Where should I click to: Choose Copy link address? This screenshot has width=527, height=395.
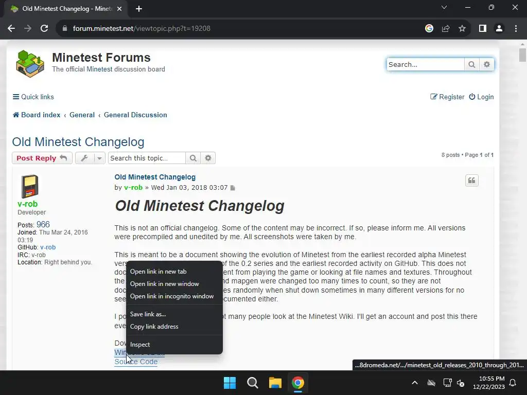point(174,327)
